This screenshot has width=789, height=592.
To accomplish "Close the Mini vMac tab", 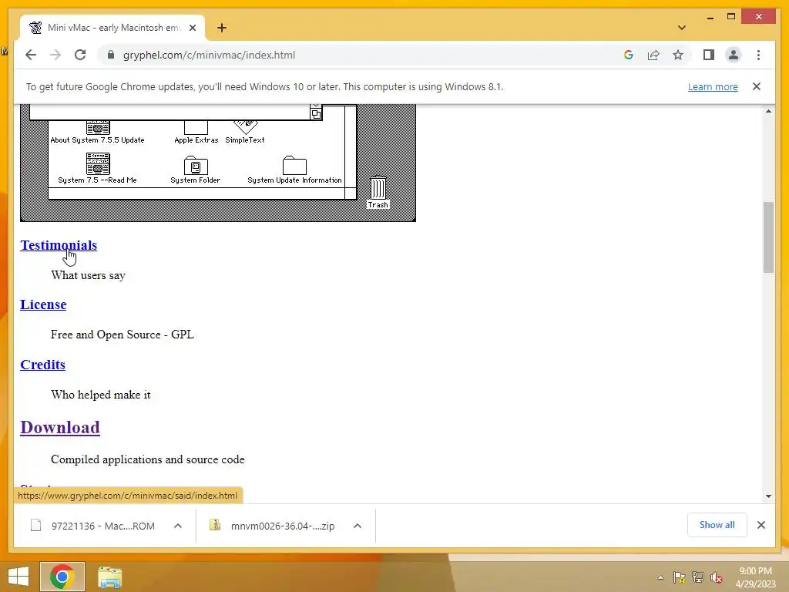I will (192, 28).
